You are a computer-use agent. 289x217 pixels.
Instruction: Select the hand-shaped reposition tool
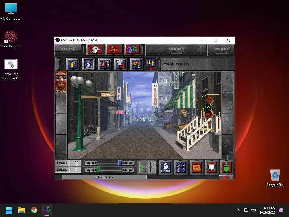click(x=73, y=64)
